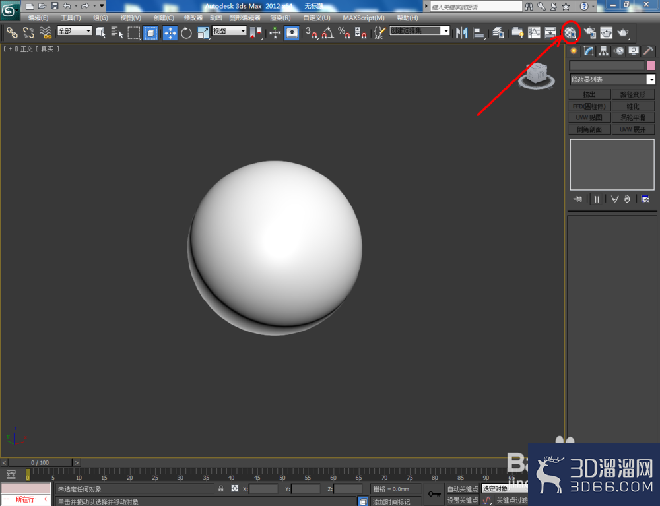Open the 渲染(R) menu

click(x=280, y=18)
